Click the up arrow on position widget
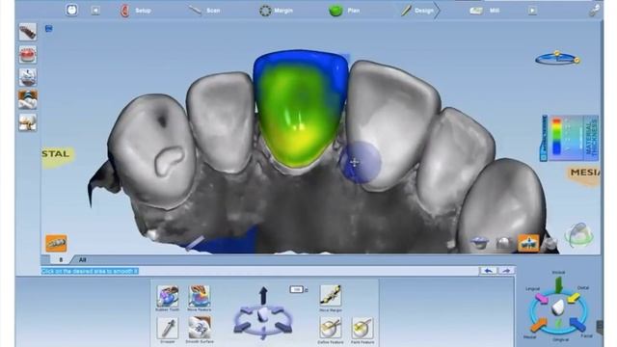 [x=263, y=296]
